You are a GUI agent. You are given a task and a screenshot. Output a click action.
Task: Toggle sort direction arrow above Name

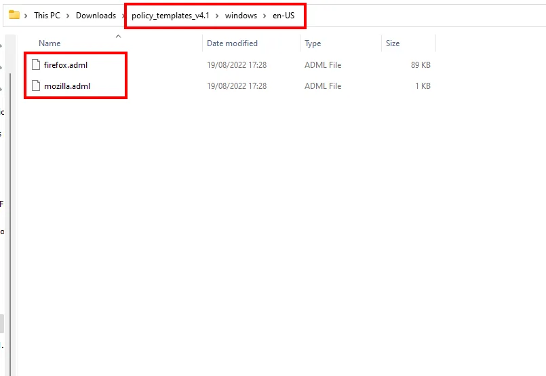(119, 36)
